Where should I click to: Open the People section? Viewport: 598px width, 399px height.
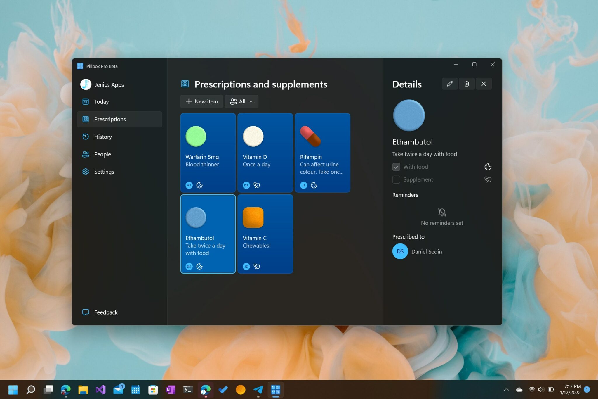102,154
